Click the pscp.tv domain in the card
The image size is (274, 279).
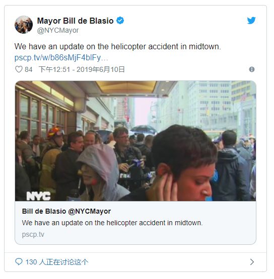point(33,234)
